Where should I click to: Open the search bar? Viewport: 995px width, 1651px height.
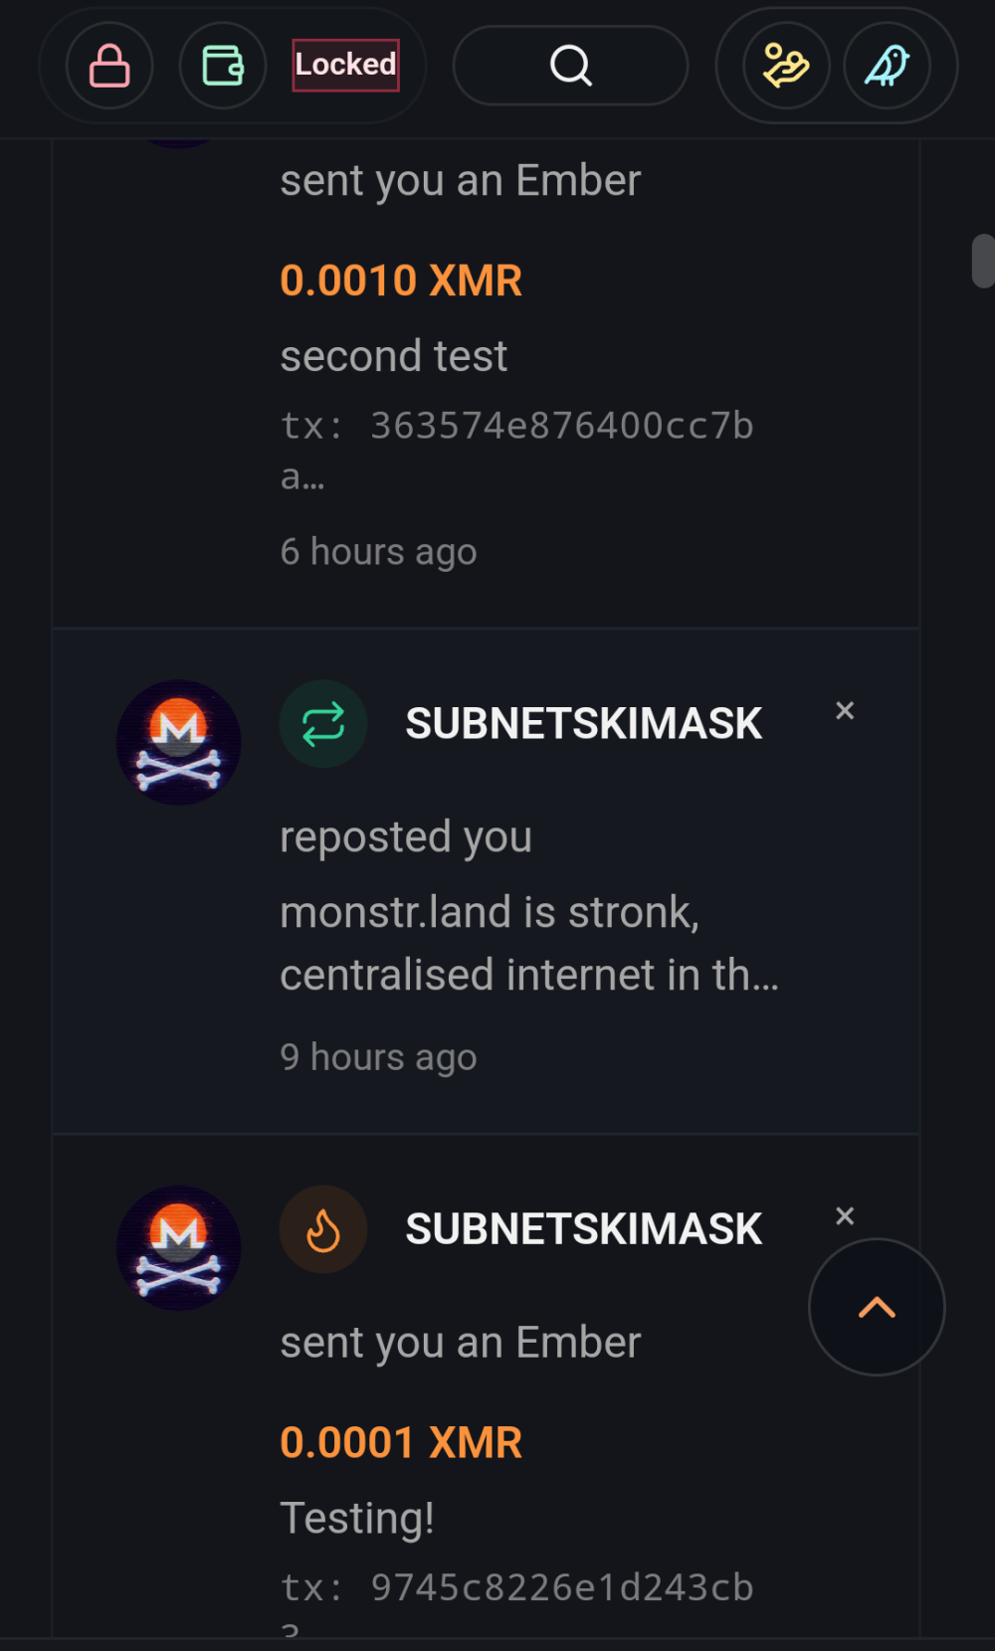pos(570,67)
